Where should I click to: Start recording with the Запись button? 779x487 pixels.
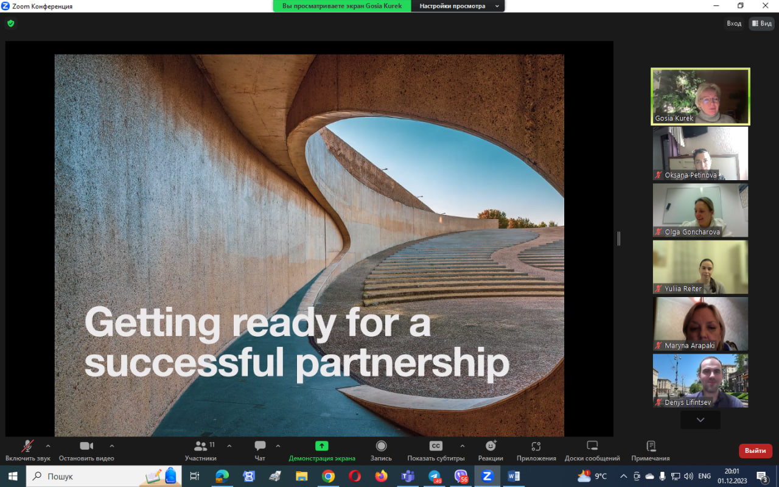381,446
